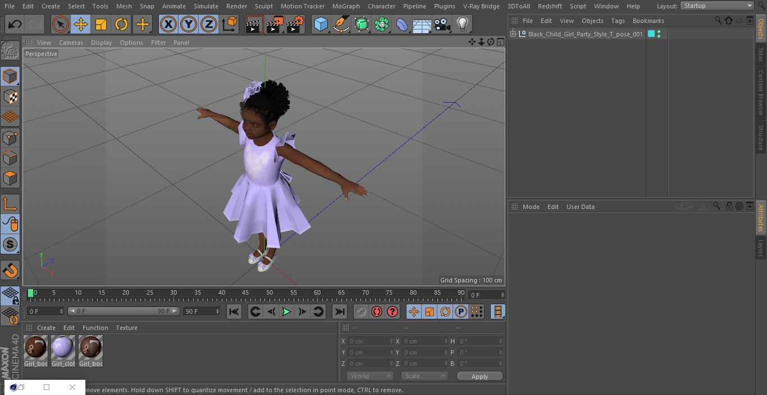Viewport: 767px width, 395px height.
Task: Open the spline pen tool
Action: click(x=341, y=24)
